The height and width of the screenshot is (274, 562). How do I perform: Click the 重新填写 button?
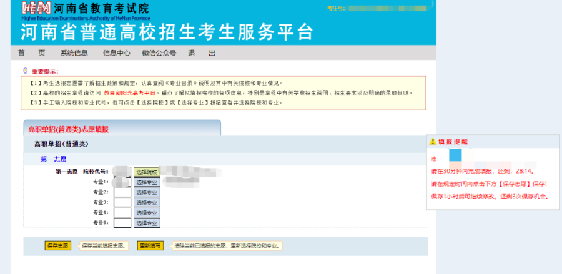(150, 246)
